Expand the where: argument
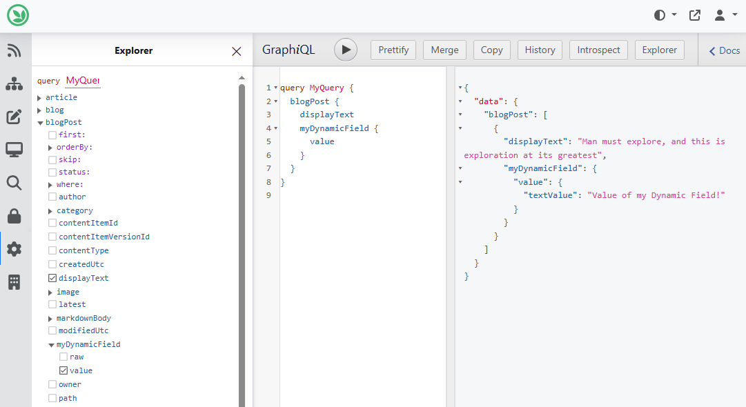The width and height of the screenshot is (746, 407). (50, 184)
